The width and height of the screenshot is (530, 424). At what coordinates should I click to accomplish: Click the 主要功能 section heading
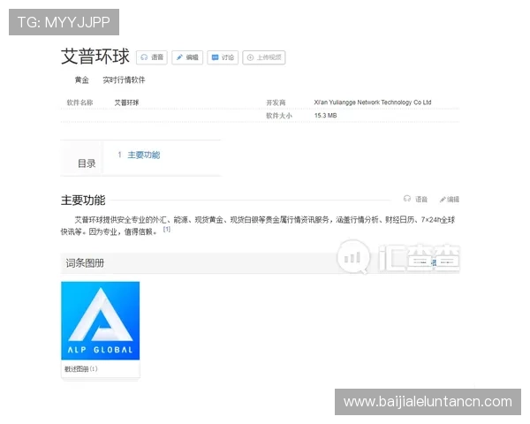[x=83, y=201]
